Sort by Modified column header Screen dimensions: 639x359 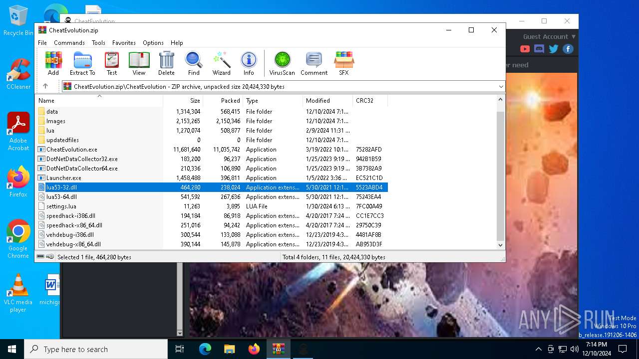(328, 100)
